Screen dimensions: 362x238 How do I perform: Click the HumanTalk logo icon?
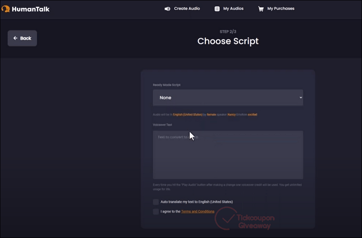[6, 9]
